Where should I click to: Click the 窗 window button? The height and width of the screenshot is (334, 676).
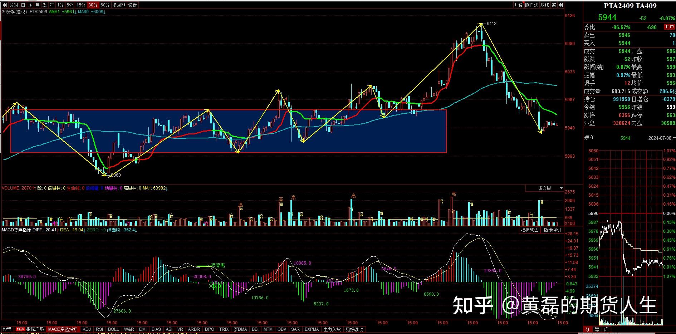[x=554, y=5]
